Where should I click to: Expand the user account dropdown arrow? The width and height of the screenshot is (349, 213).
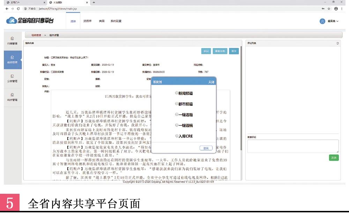click(x=337, y=21)
